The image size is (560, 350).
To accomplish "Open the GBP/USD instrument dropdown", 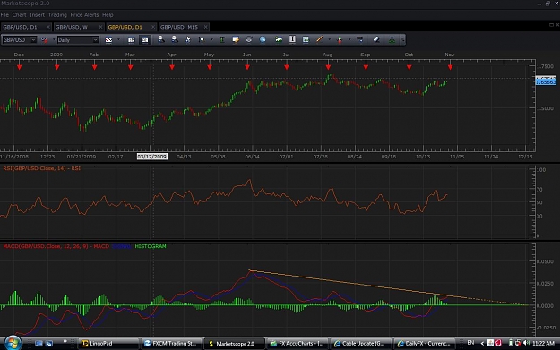I will [20, 40].
